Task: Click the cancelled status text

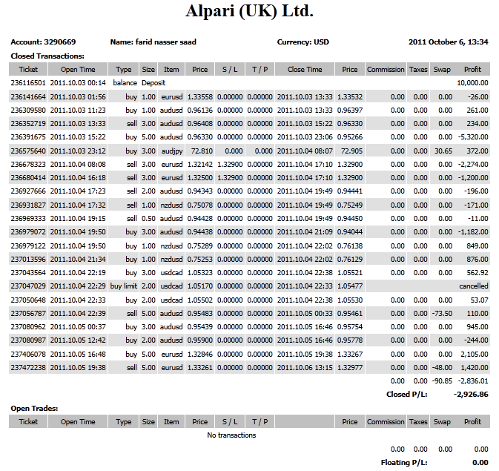Action: click(474, 286)
